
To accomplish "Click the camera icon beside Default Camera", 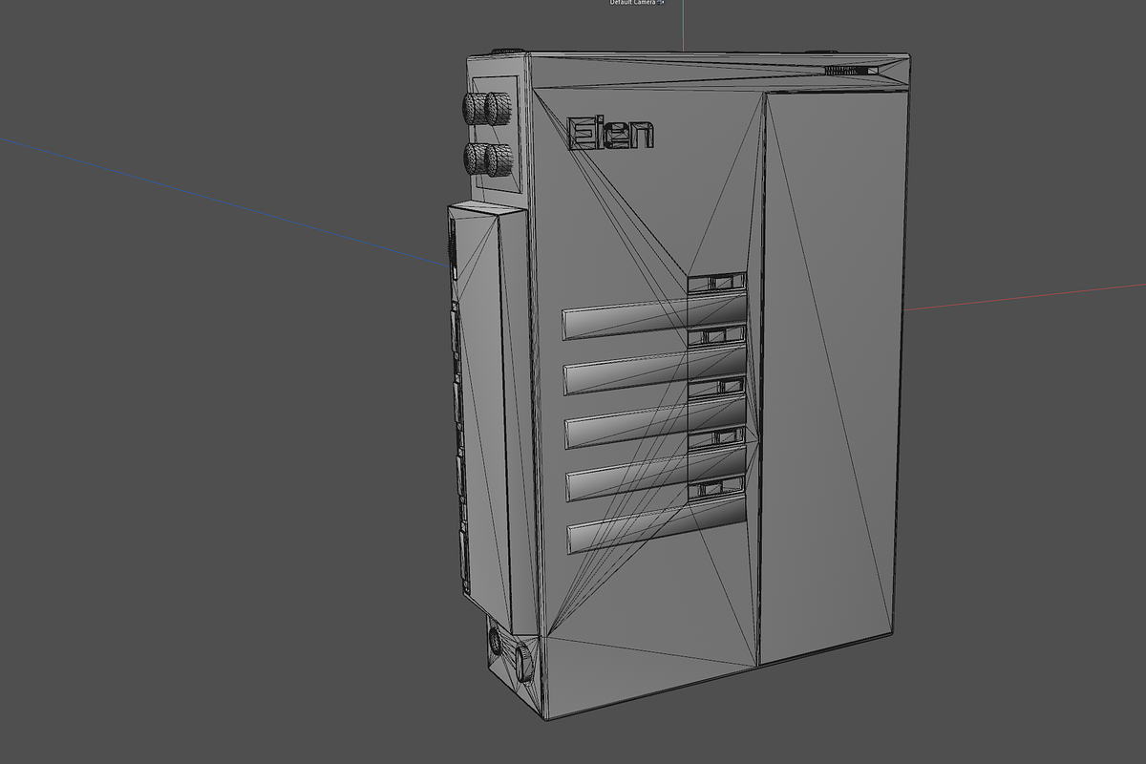I will (x=660, y=2).
